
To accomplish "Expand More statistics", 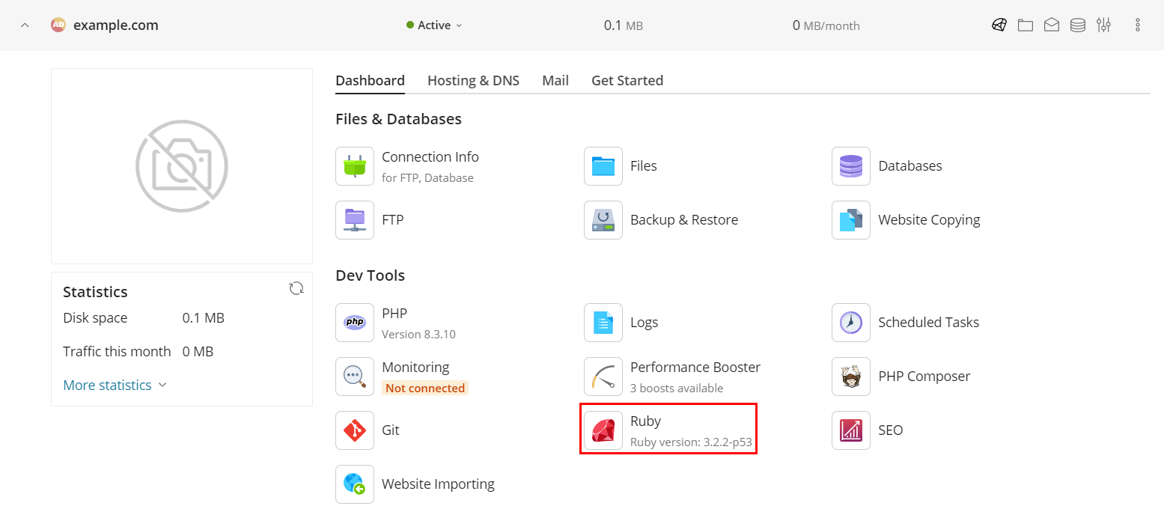I will click(115, 386).
